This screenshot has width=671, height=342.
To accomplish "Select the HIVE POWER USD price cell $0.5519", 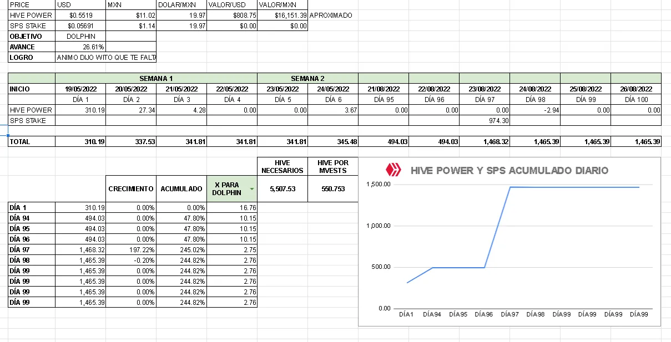I will (x=80, y=16).
